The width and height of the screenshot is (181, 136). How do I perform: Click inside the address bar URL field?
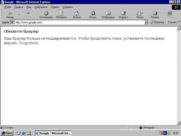click(x=78, y=22)
